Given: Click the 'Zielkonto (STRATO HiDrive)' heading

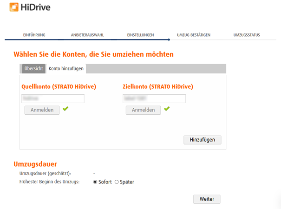Looking at the screenshot, I should (x=158, y=86).
